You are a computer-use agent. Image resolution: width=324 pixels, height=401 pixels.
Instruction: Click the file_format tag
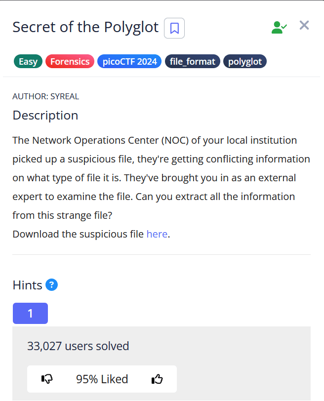(x=192, y=62)
